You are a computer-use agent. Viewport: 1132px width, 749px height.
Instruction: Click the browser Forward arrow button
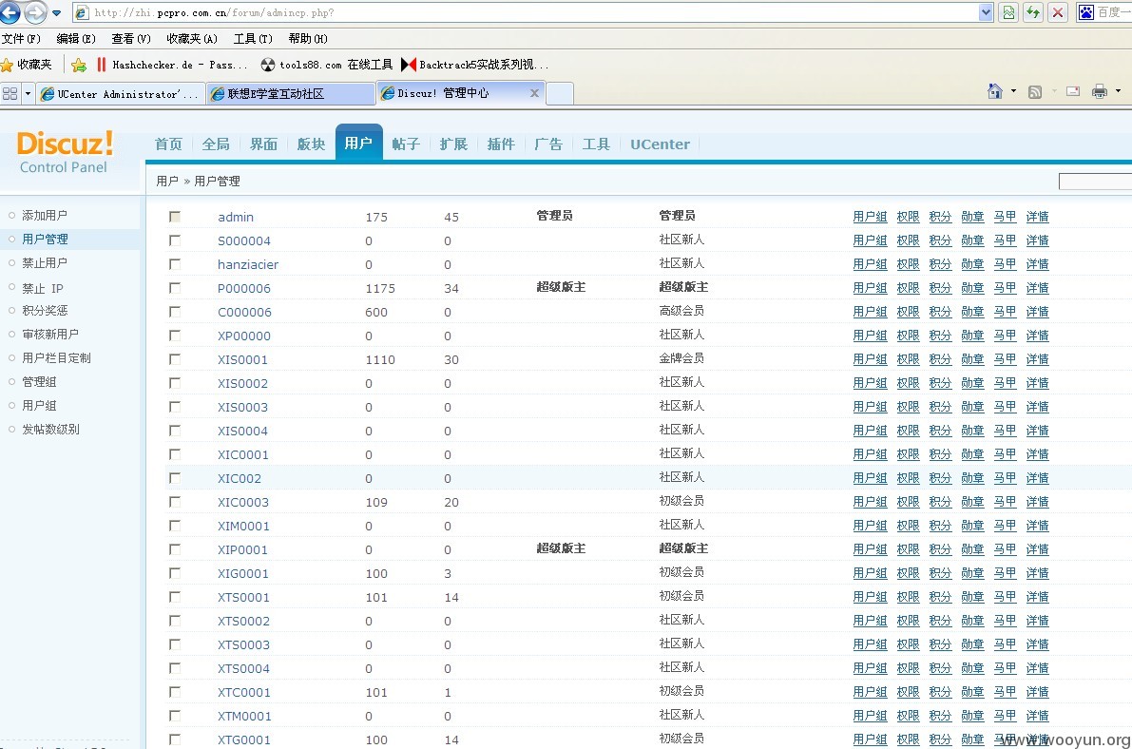pos(35,11)
